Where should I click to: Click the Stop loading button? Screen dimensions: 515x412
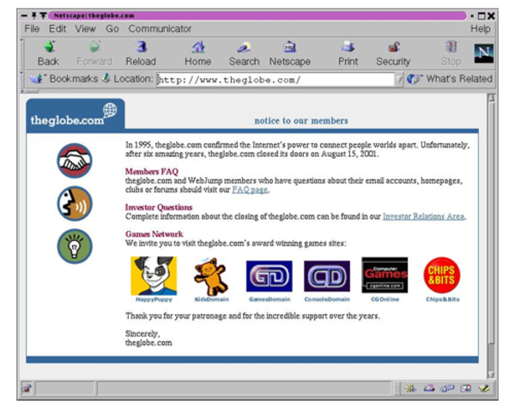pyautogui.click(x=451, y=53)
